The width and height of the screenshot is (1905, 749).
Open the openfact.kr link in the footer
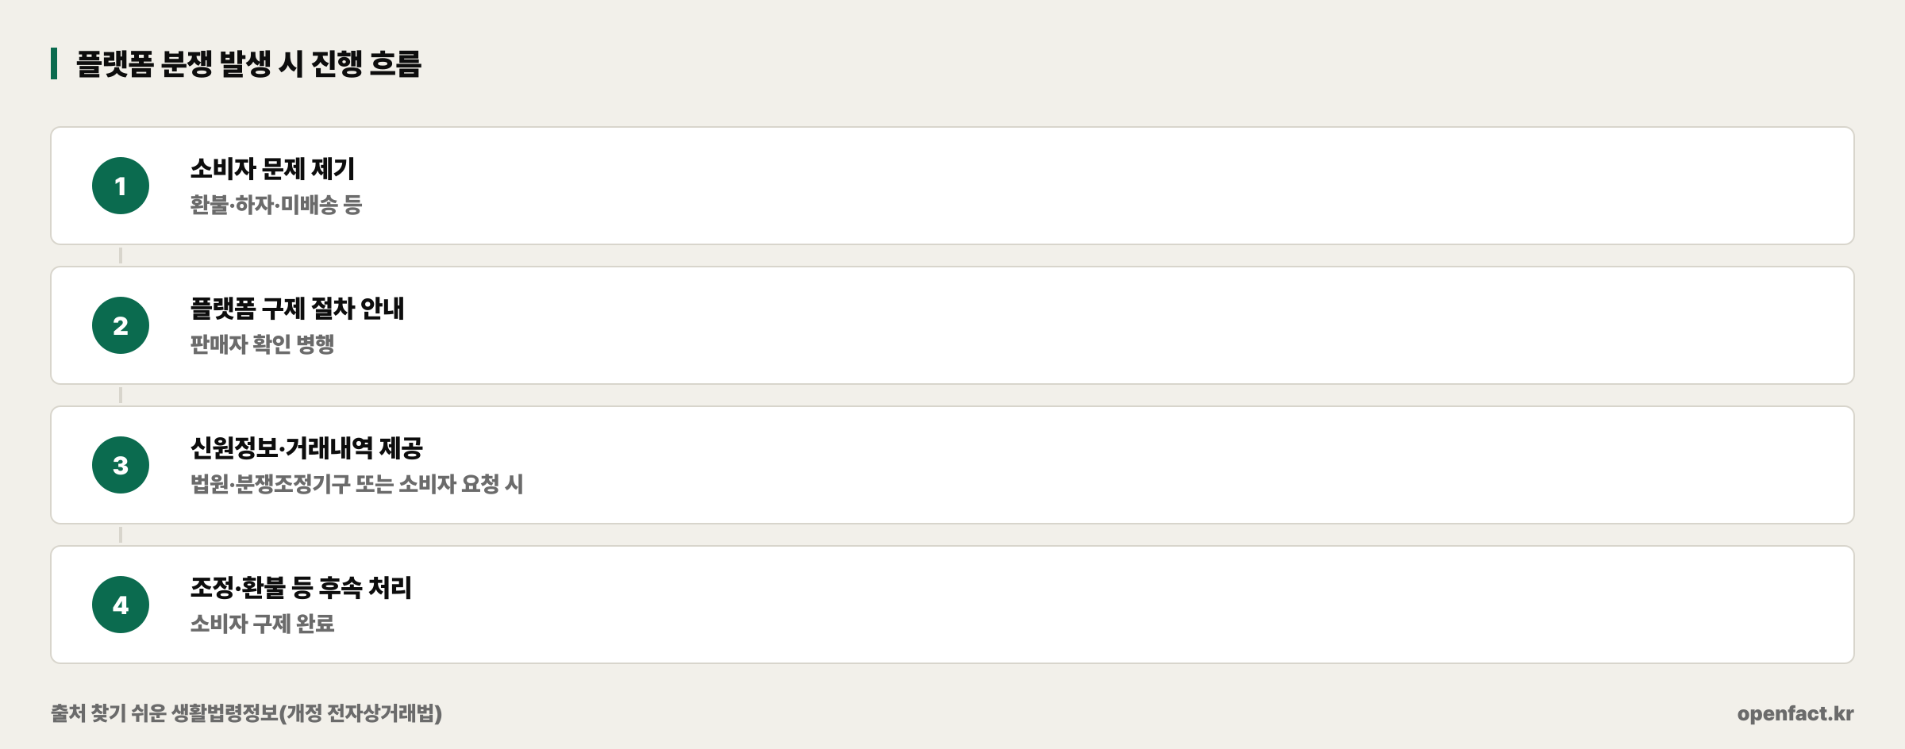[x=1795, y=713]
